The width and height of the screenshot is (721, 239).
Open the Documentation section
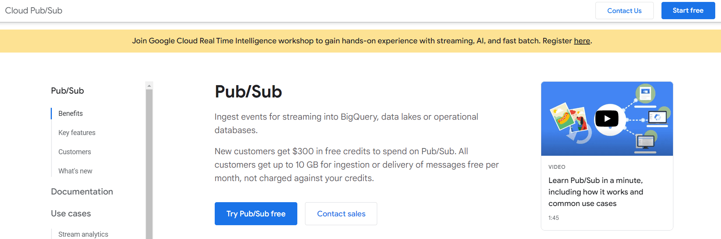point(82,191)
